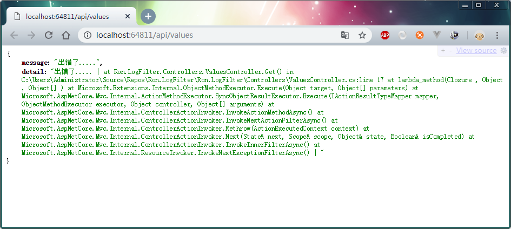Open the dog-avatar profile menu
The image size is (511, 229).
click(x=480, y=35)
